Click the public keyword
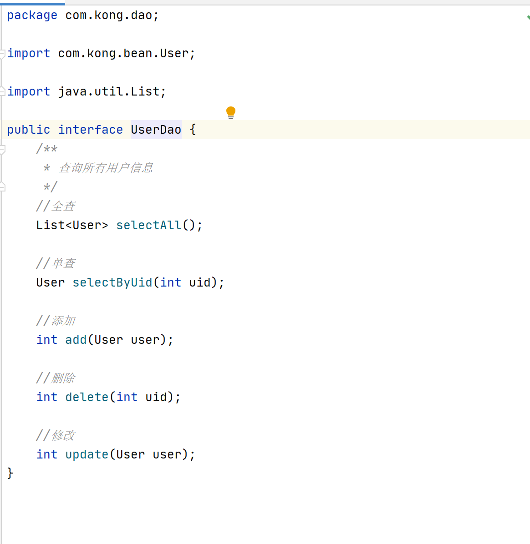This screenshot has width=530, height=544. pyautogui.click(x=29, y=130)
